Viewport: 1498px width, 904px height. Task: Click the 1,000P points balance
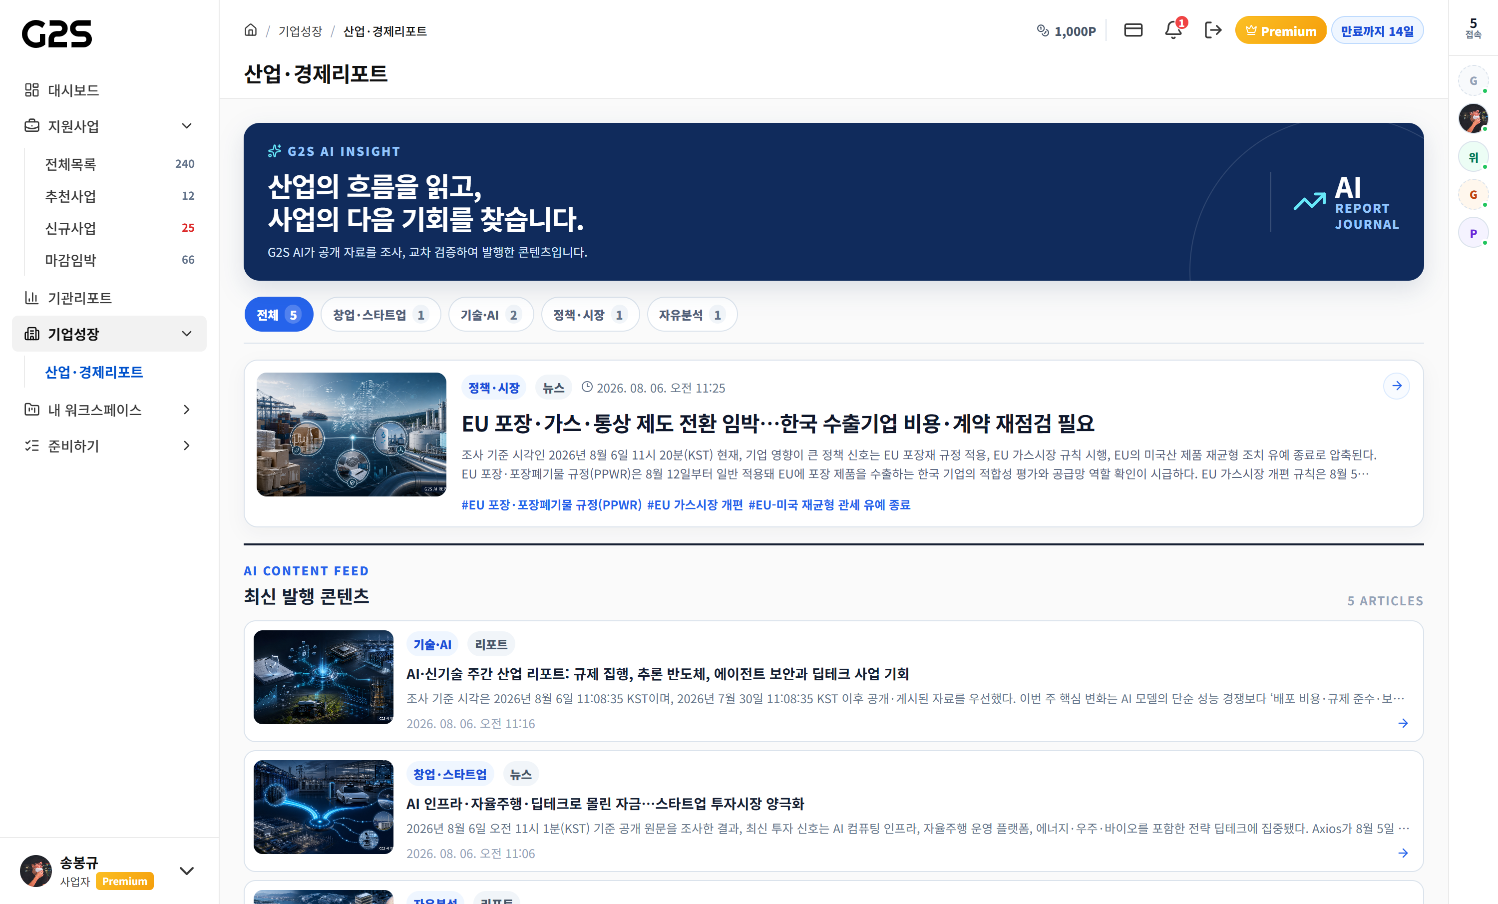coord(1075,31)
